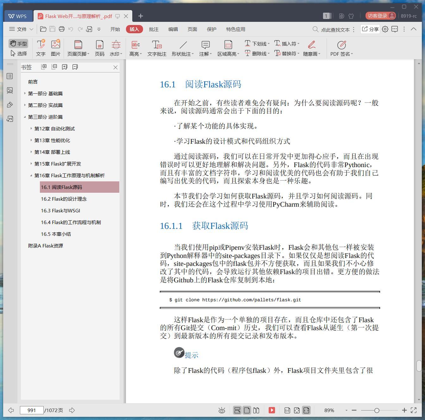Click the open file folder icon

click(x=43, y=29)
